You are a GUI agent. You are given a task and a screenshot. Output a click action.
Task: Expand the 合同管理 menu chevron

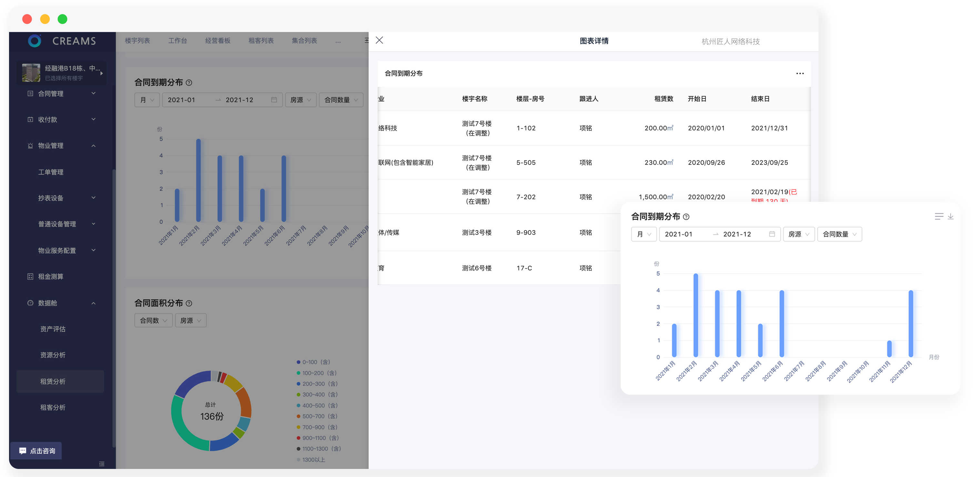94,93
